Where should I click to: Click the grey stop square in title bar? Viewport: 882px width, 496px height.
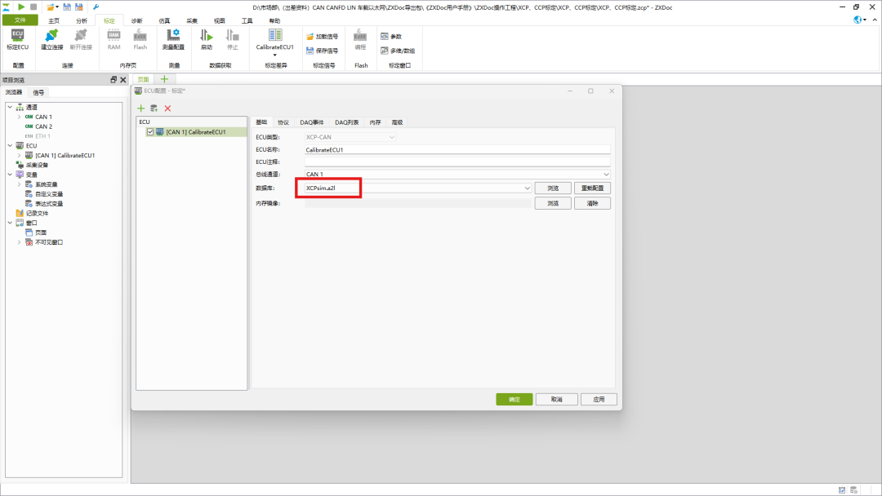(33, 7)
